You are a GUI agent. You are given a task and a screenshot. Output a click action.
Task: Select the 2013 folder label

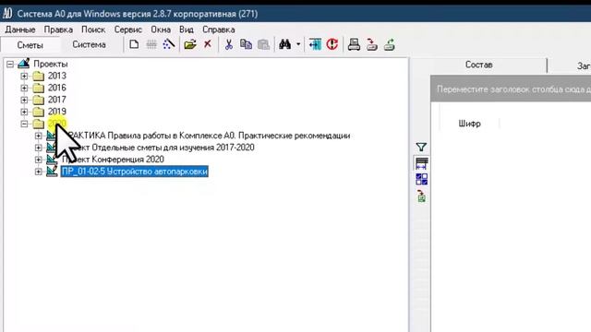click(57, 76)
